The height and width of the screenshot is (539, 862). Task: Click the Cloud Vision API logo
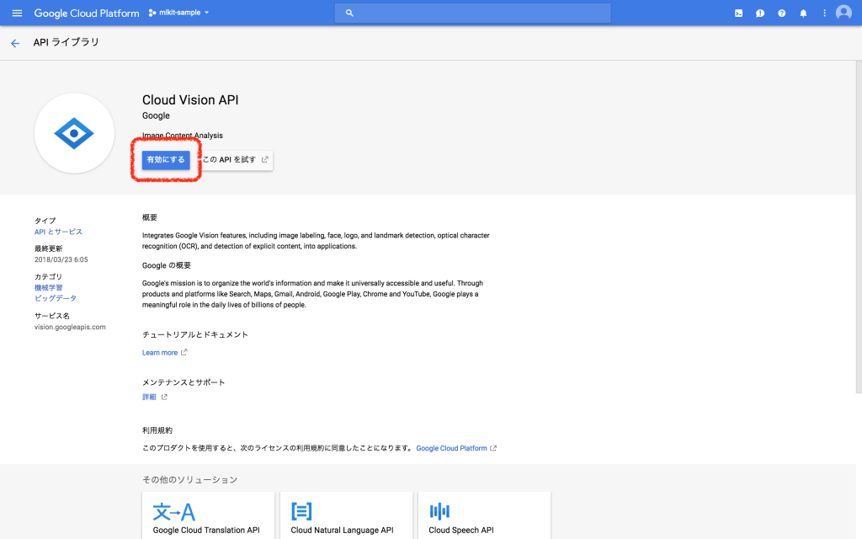[x=74, y=133]
